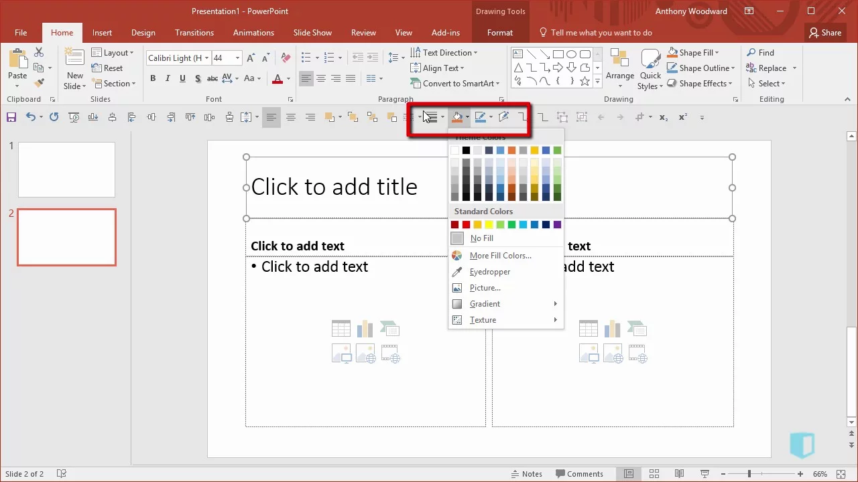
Task: Clear all formatting with eraser icon
Action: coord(286,58)
